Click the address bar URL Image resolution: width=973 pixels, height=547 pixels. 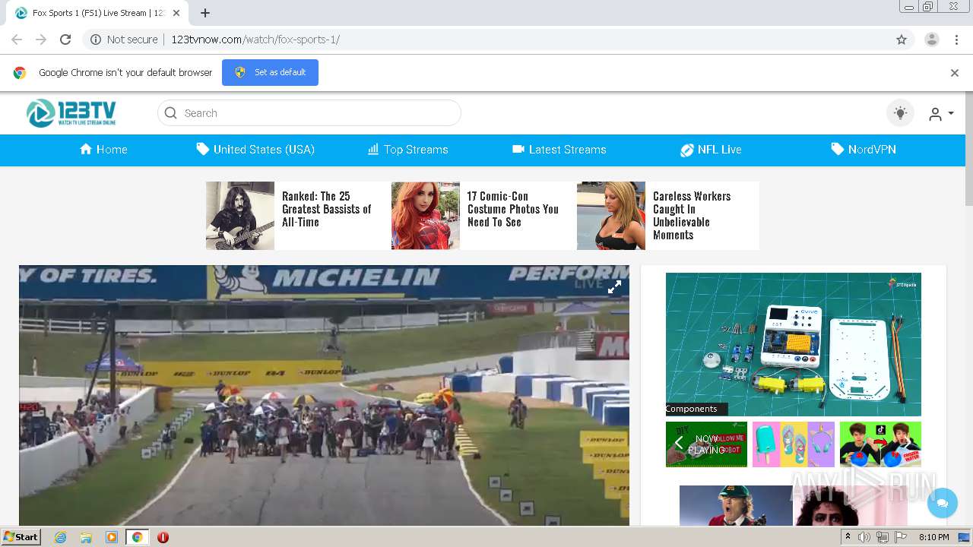(x=255, y=40)
